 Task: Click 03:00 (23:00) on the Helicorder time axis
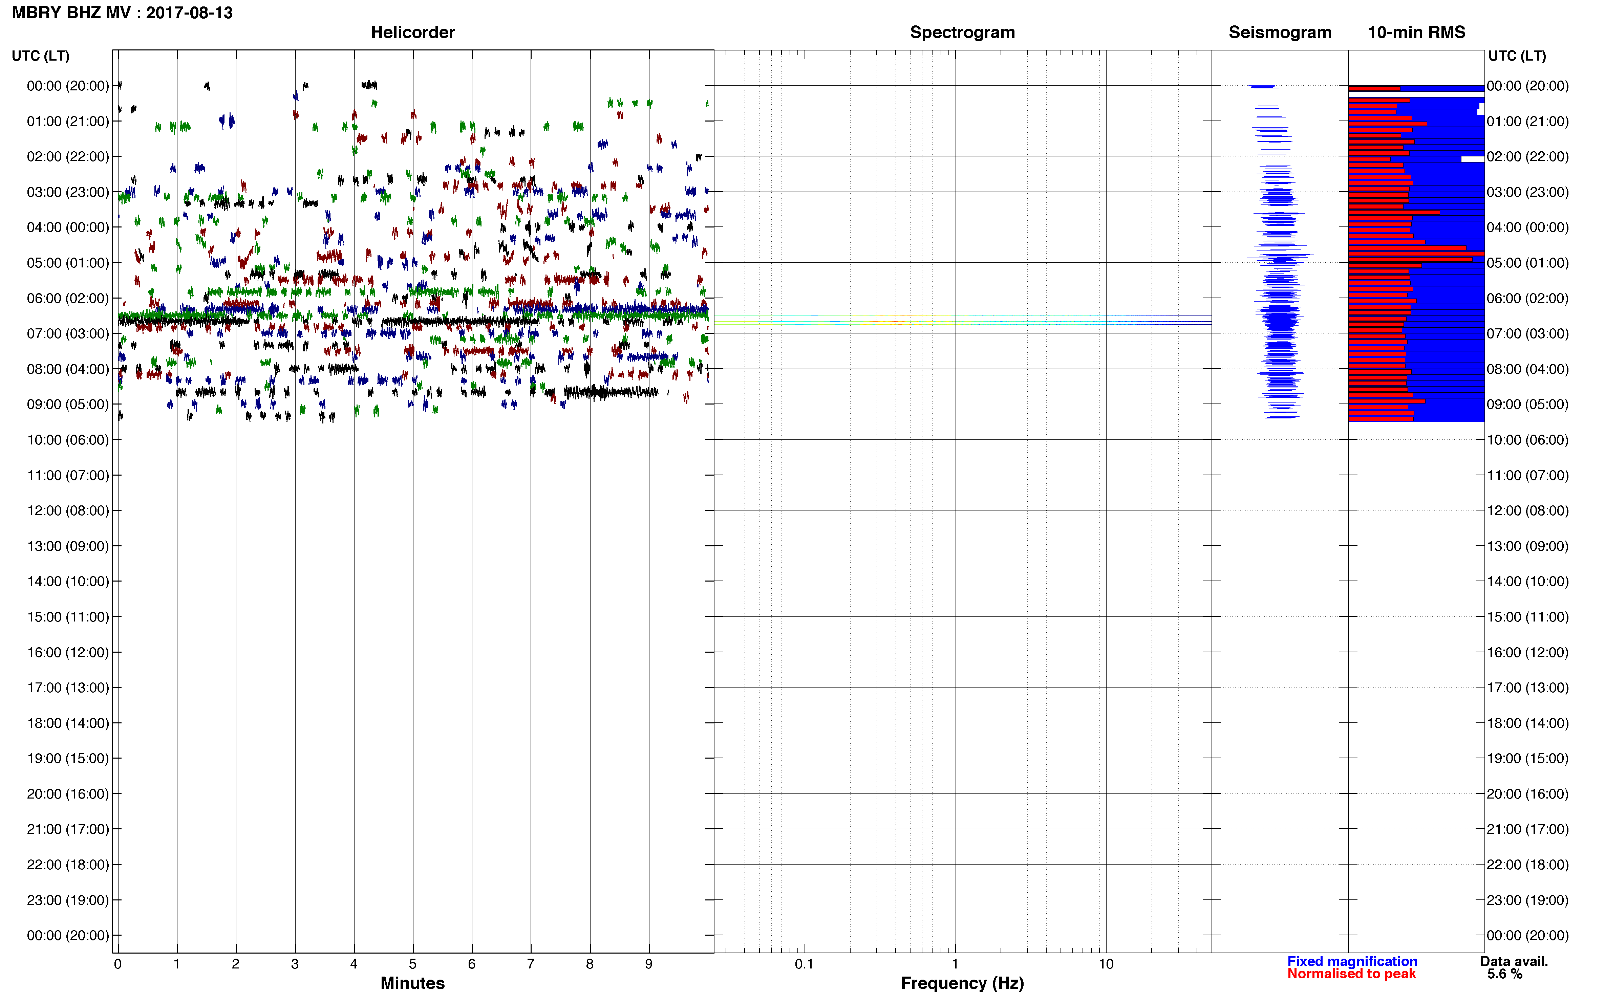point(68,192)
